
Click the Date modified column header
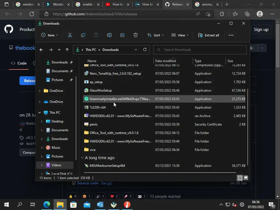165,61
